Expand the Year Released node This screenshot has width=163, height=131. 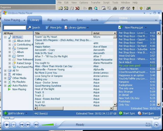[10, 59]
